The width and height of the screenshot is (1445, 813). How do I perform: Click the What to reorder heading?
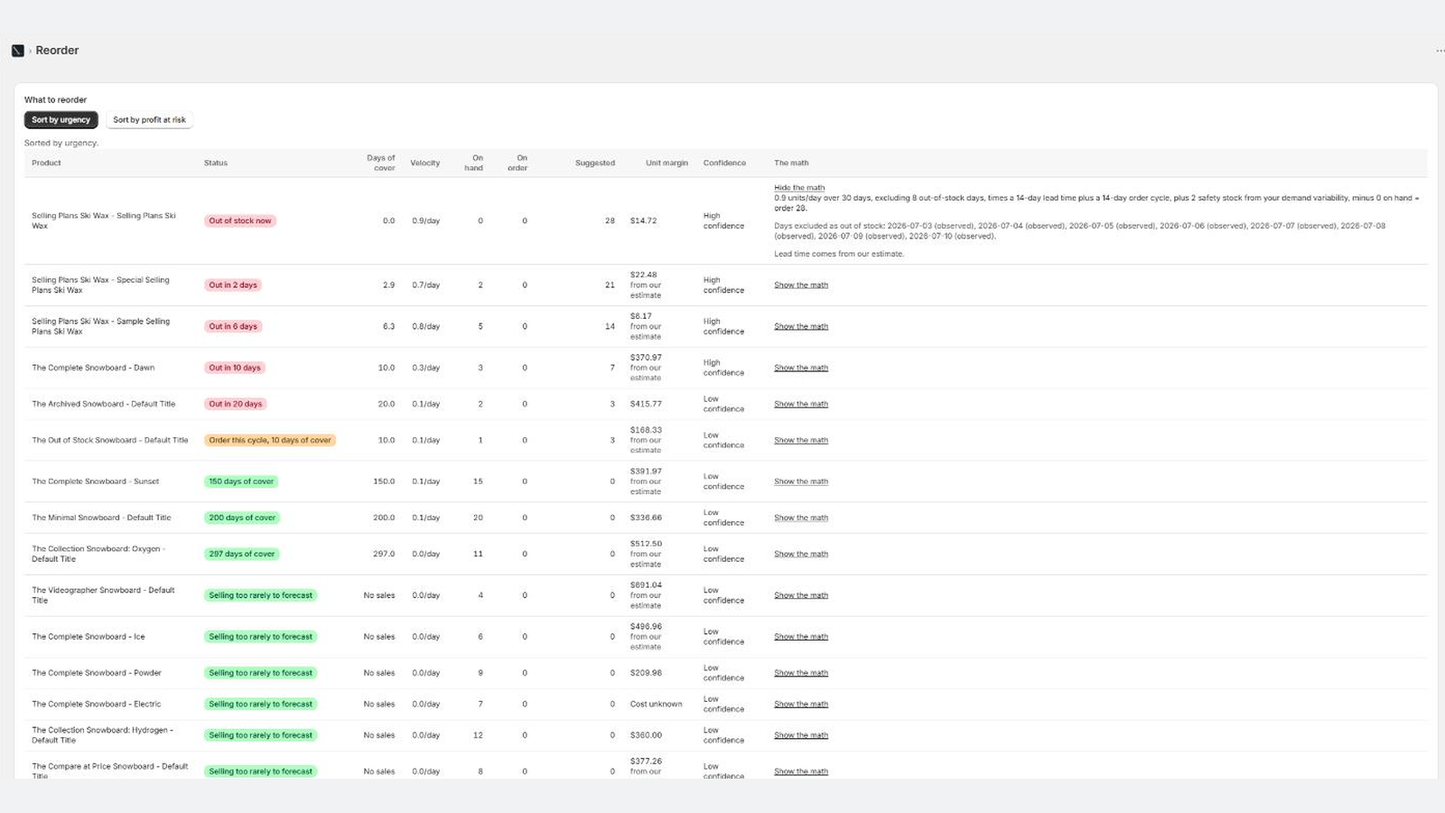[x=56, y=100]
